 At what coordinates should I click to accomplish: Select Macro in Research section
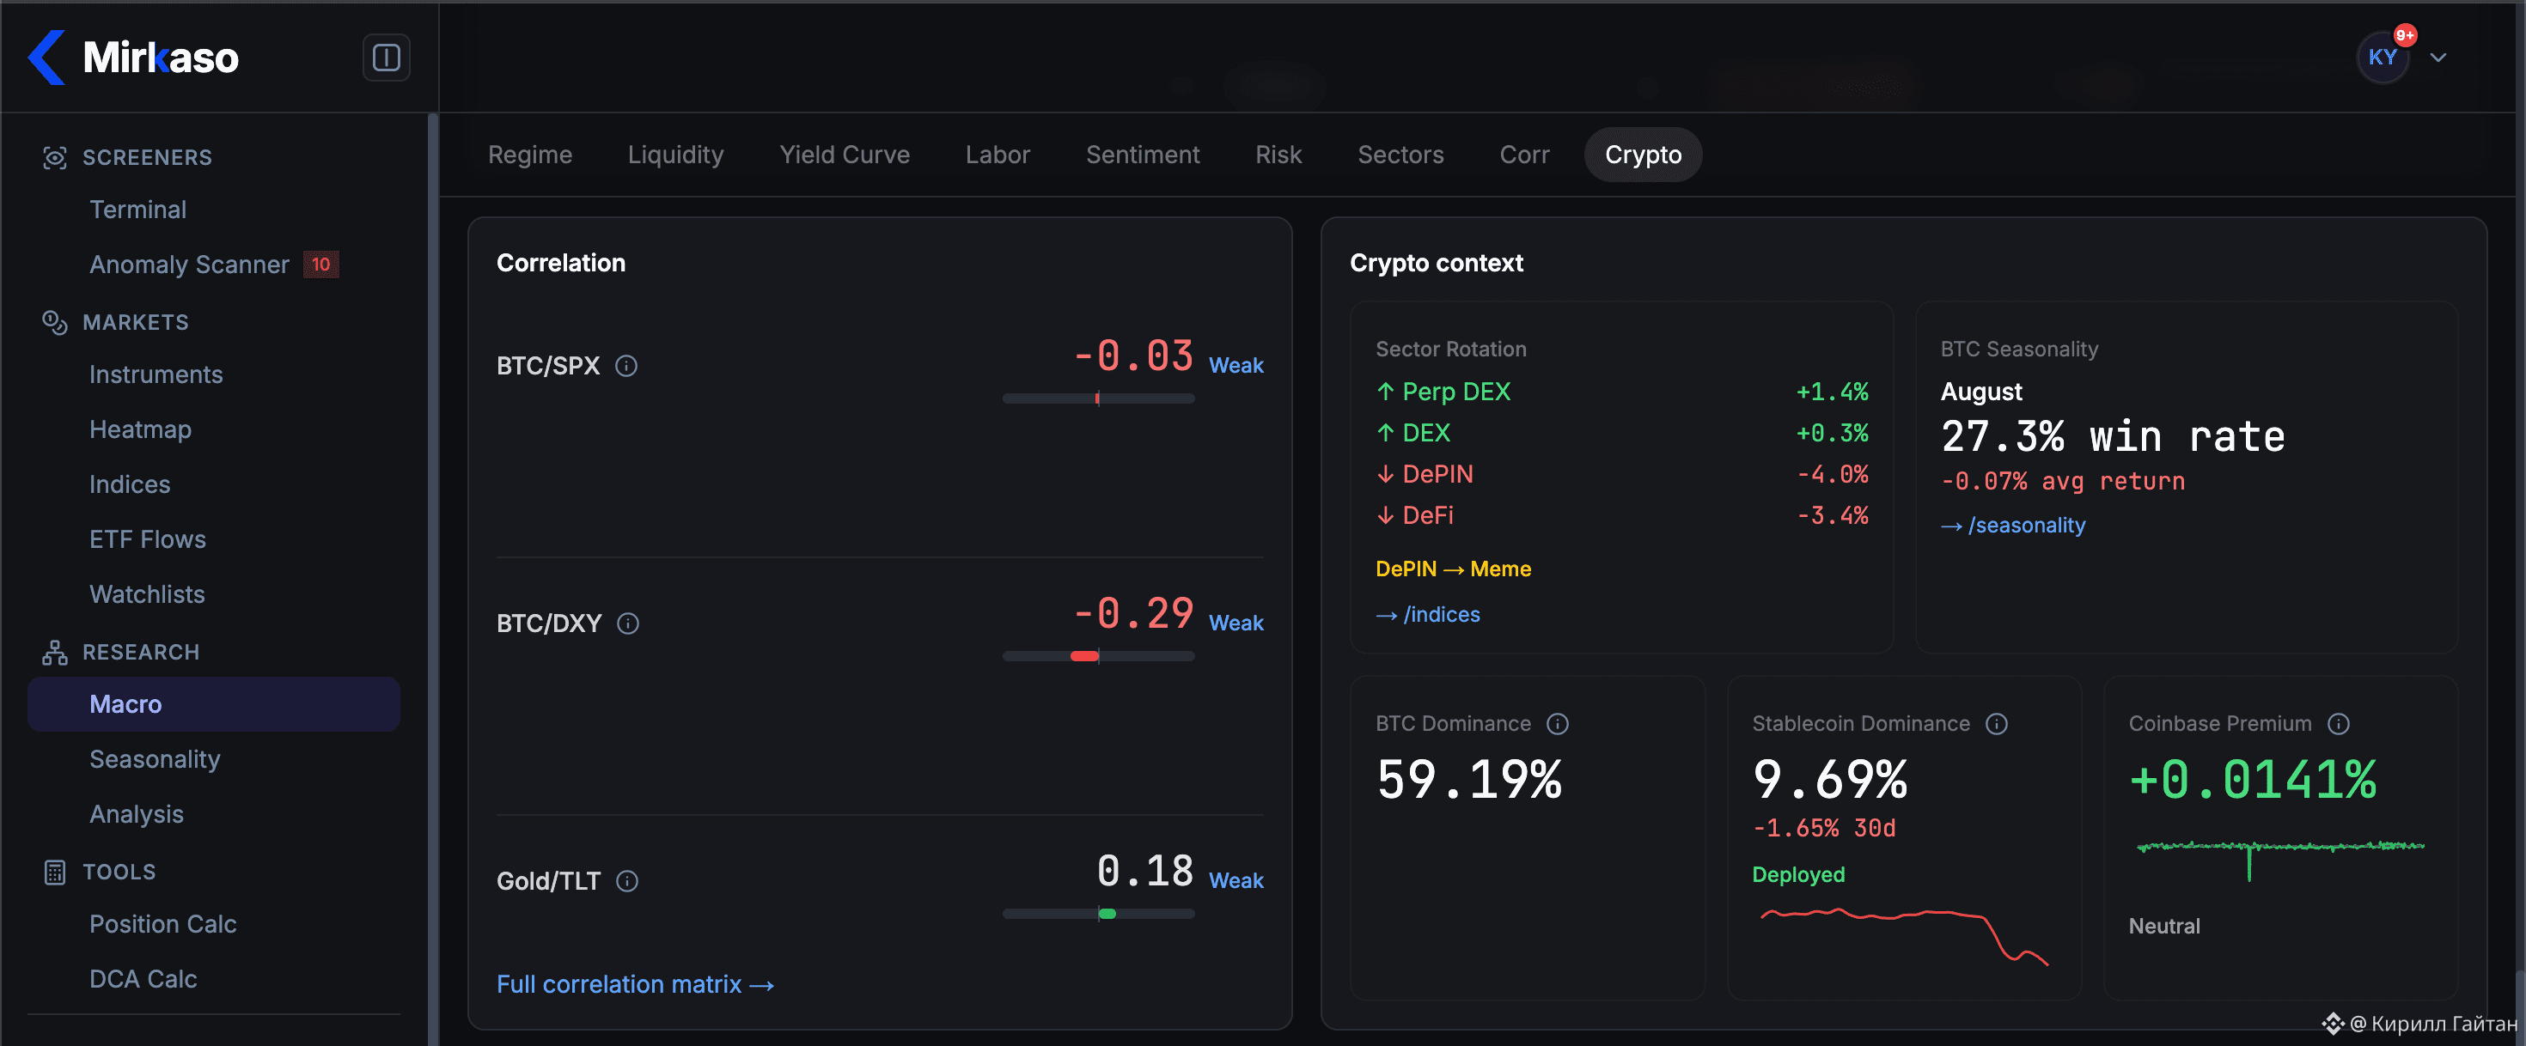click(x=214, y=704)
